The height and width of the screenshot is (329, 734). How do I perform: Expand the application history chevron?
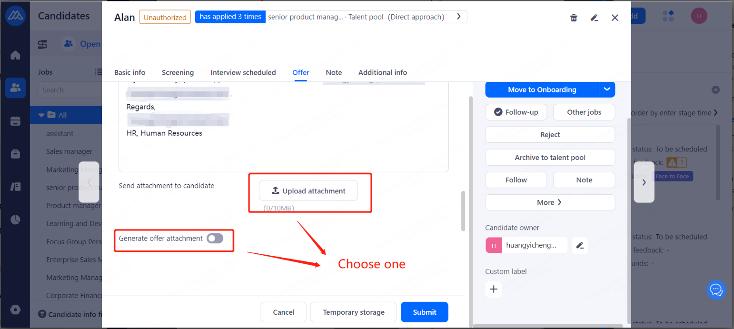click(x=458, y=17)
